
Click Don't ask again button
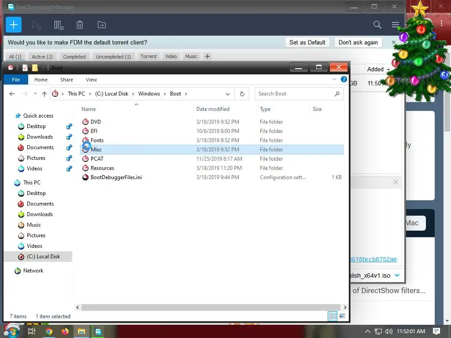tap(358, 43)
